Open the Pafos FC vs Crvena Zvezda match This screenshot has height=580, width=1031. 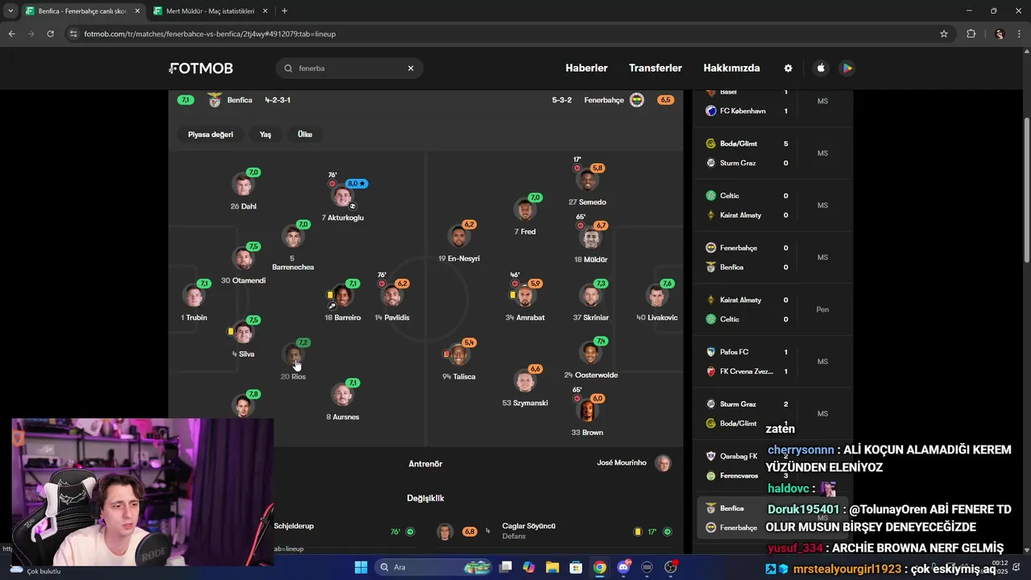[772, 362]
